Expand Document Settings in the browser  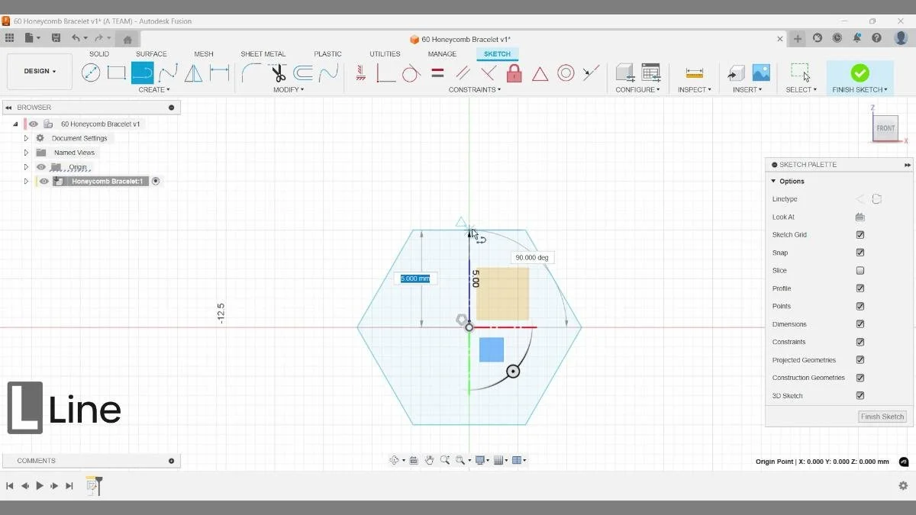tap(25, 137)
